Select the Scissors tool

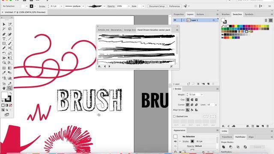[10, 48]
